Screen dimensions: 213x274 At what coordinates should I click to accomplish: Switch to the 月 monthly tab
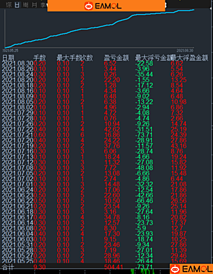click(x=35, y=5)
